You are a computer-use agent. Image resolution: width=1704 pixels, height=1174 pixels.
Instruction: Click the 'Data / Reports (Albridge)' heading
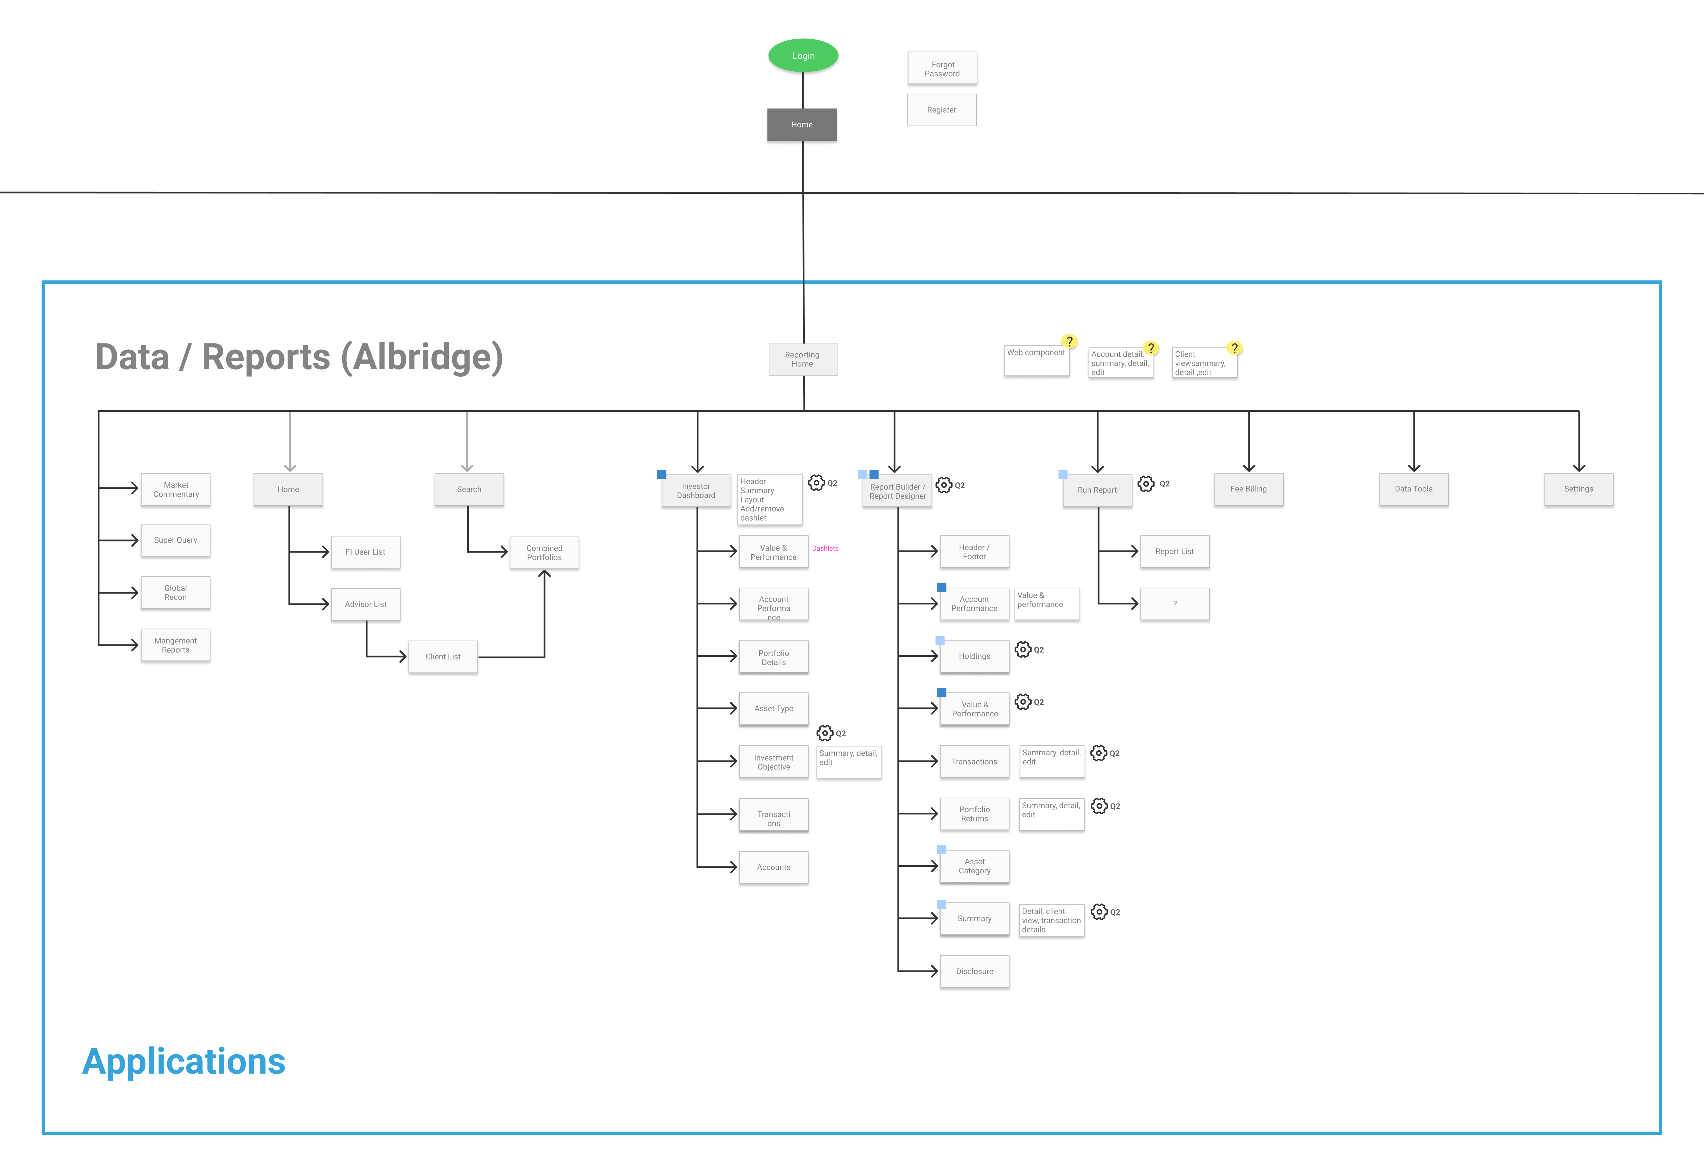click(x=299, y=357)
